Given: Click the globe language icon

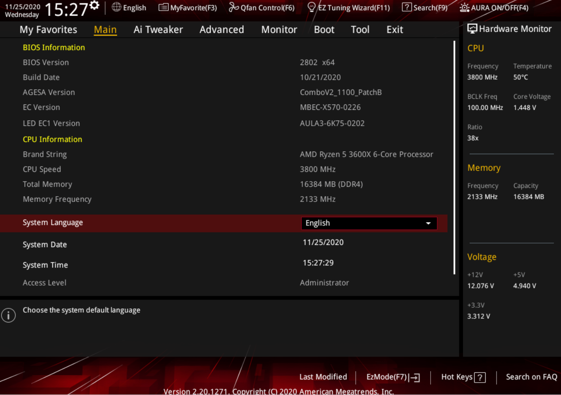Looking at the screenshot, I should pos(116,7).
